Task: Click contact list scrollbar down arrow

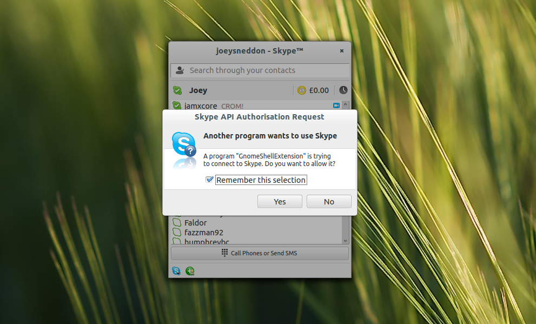Action: (345, 241)
